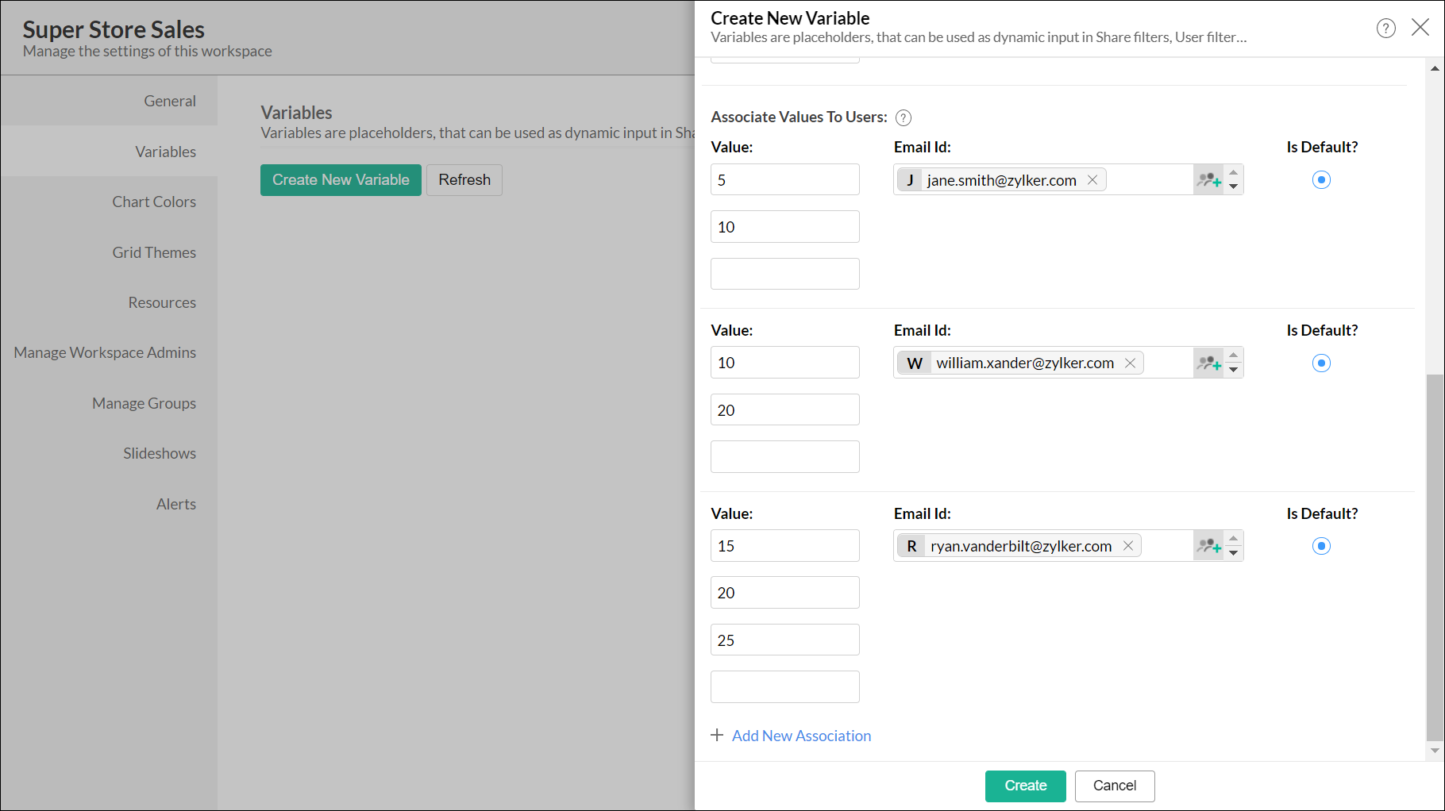Go to Manage Groups section
1445x811 pixels.
click(144, 403)
